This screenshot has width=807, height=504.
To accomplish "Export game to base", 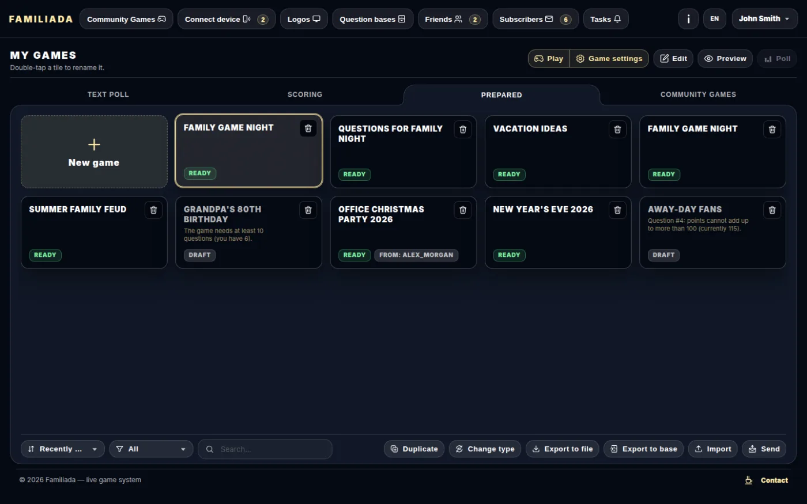I will coord(644,449).
